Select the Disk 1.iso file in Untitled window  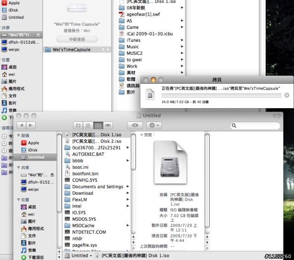pos(97,135)
